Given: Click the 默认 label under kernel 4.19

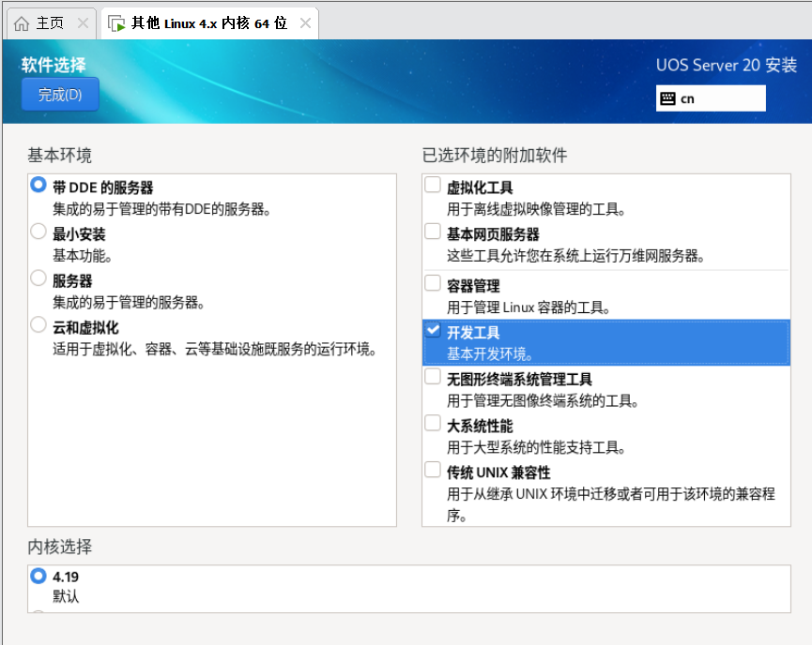Looking at the screenshot, I should tap(66, 596).
